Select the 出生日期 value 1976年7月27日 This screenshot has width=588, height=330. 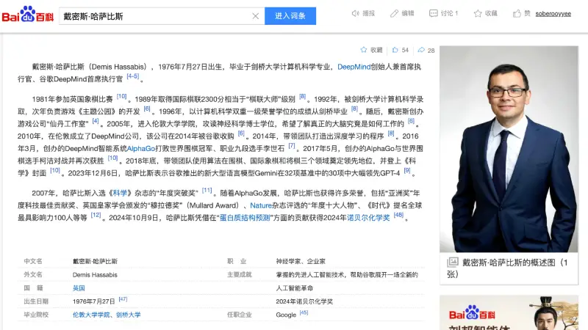coord(94,301)
